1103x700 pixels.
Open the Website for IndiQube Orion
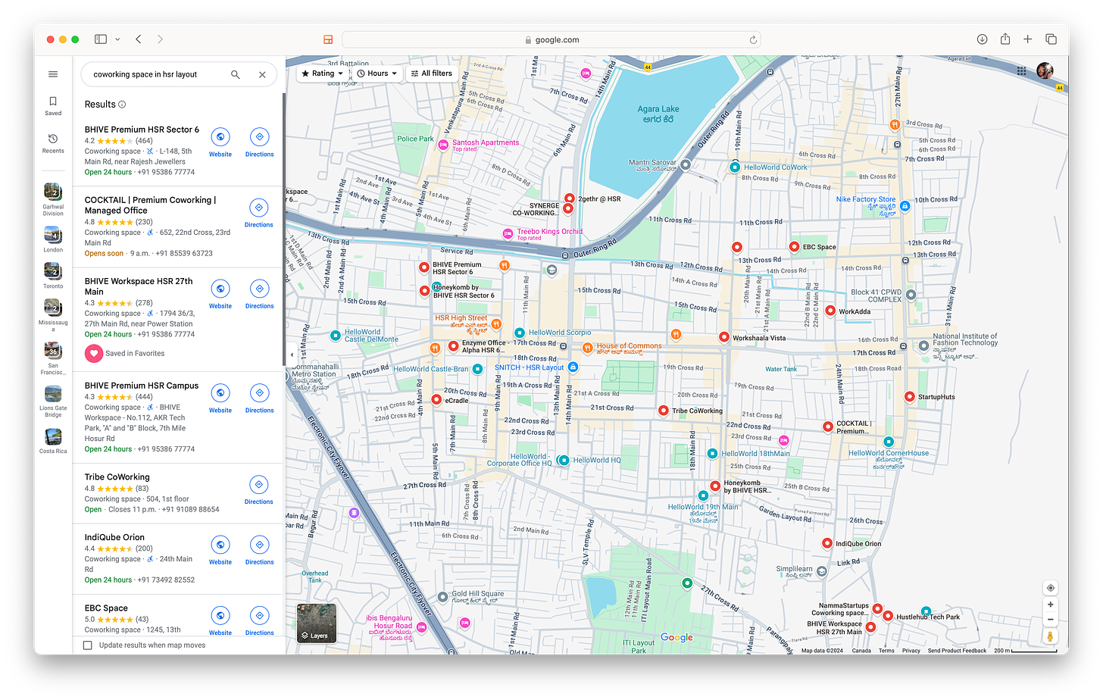pos(220,549)
